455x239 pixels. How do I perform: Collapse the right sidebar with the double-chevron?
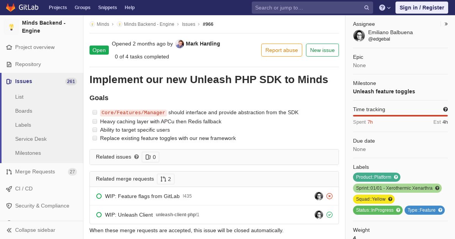(x=446, y=24)
